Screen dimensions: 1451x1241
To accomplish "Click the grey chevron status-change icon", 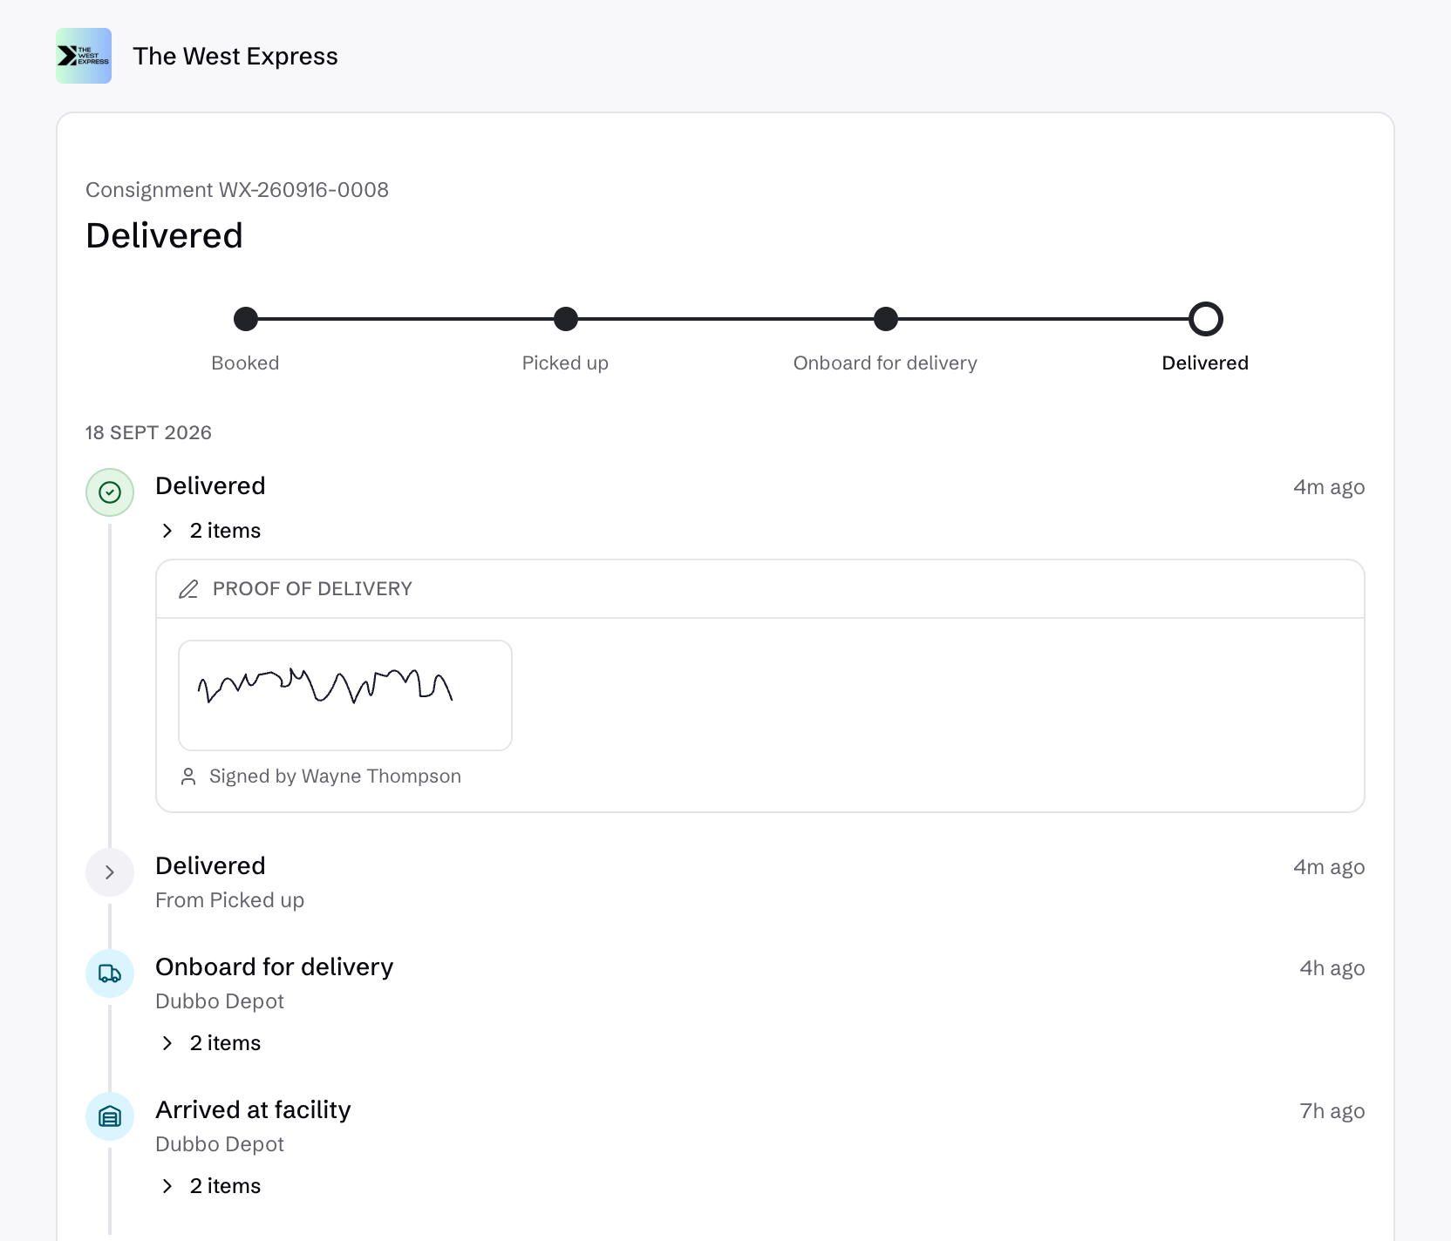I will (x=110, y=872).
